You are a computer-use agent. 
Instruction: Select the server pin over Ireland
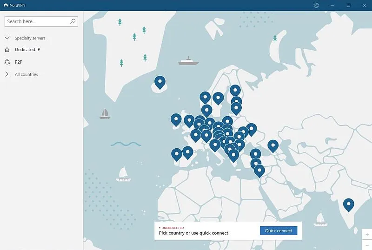tap(176, 120)
